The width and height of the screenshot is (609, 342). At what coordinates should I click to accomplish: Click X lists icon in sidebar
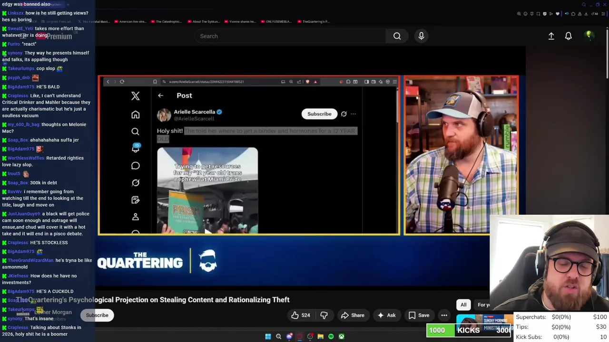[136, 200]
